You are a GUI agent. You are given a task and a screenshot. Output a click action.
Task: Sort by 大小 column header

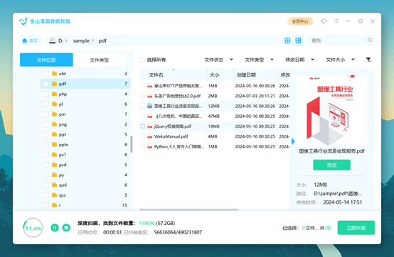pos(214,75)
